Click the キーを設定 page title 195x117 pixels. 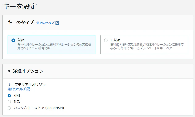click(x=20, y=6)
